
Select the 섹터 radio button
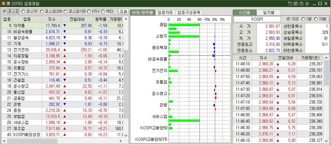(x=103, y=11)
